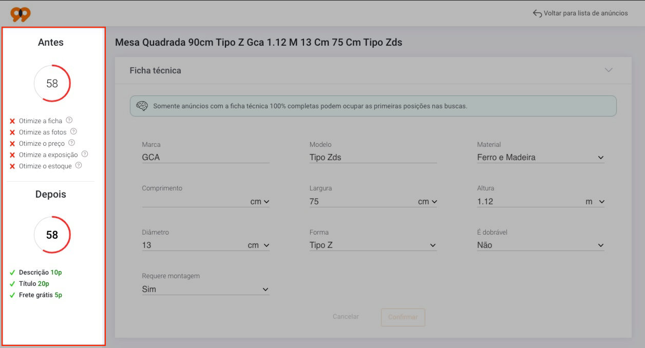Open help icon next to Otimize a ficha
The image size is (645, 348).
(69, 120)
